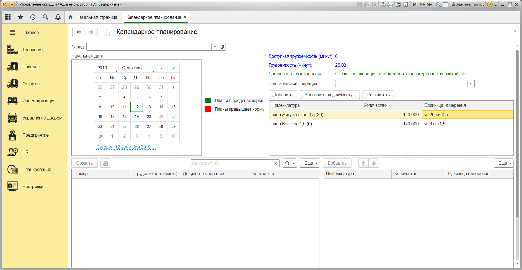The height and width of the screenshot is (270, 522).
Task: Open Отгрузка section
Action: (x=35, y=84)
